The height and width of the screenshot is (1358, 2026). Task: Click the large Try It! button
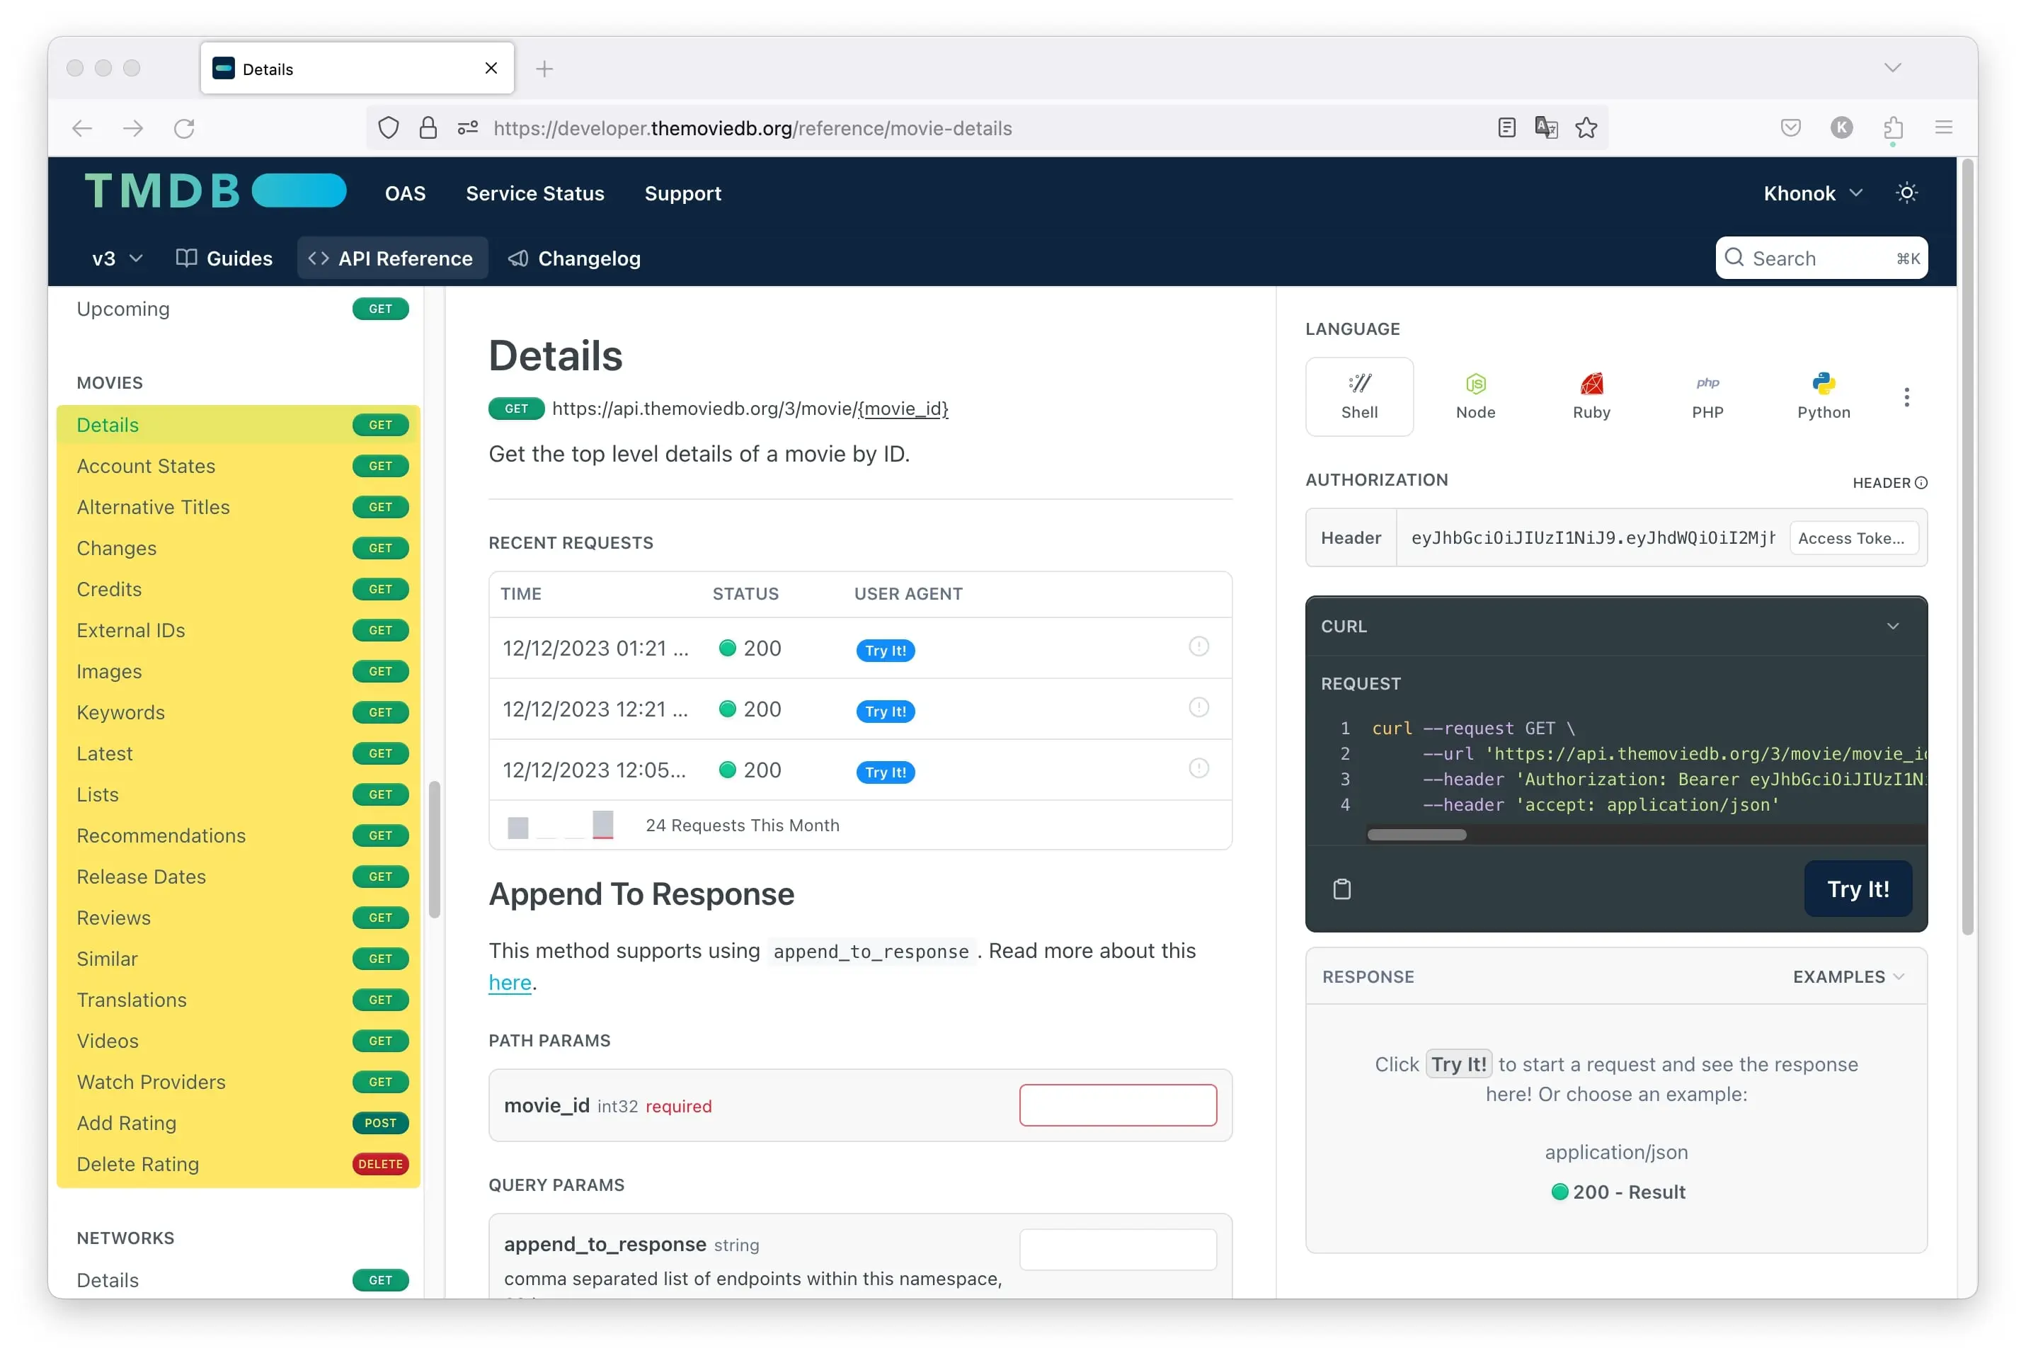(1858, 889)
